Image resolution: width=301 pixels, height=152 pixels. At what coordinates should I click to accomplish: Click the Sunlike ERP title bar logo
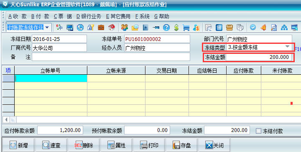(5, 4)
